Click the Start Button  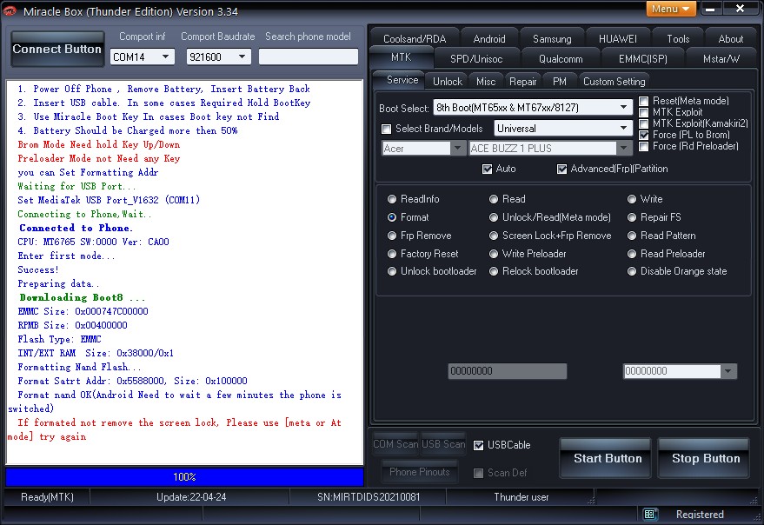tap(607, 458)
